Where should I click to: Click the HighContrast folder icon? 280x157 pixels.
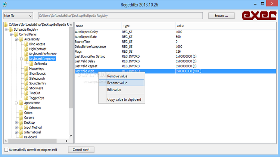pos(26,49)
